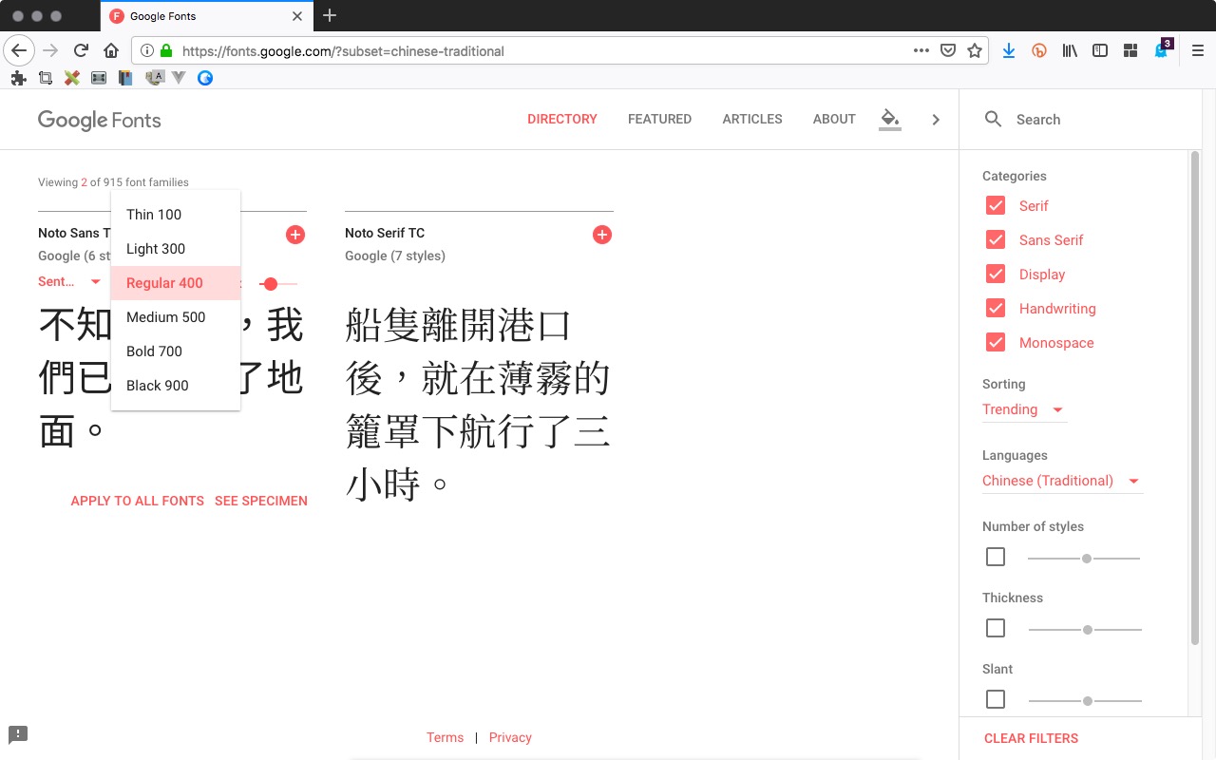Image resolution: width=1216 pixels, height=760 pixels.
Task: Click the Slant slider
Action: point(1085,701)
